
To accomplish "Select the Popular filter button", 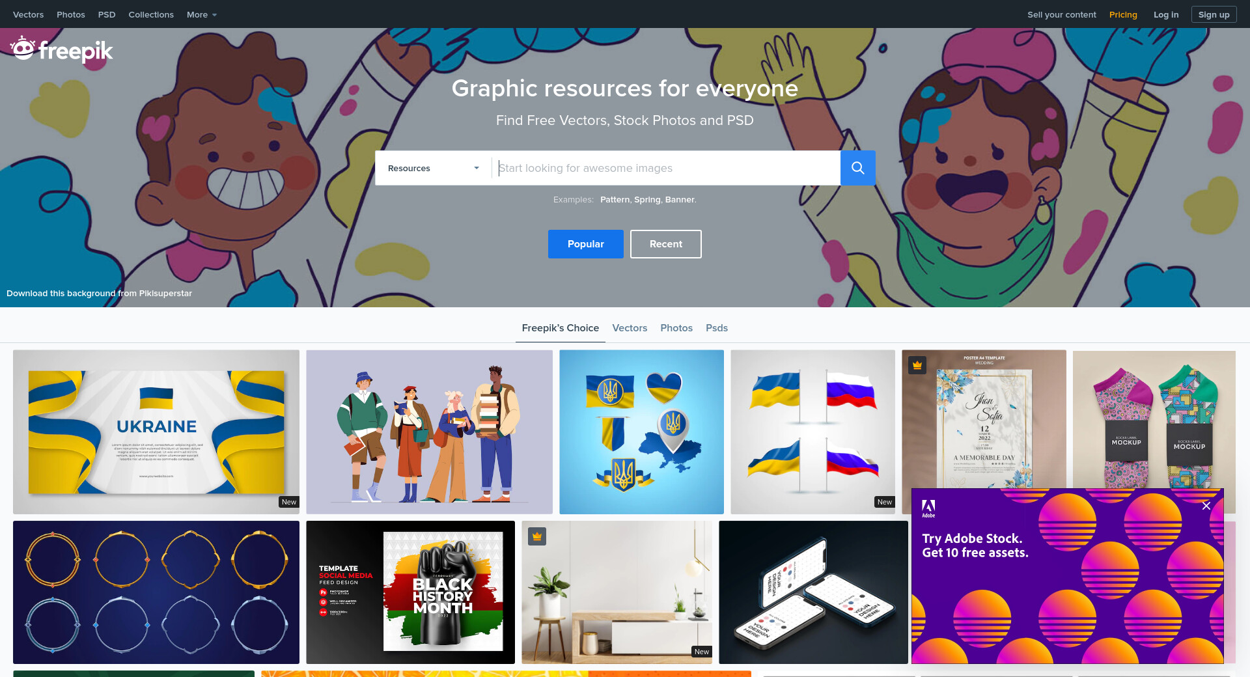I will [585, 244].
